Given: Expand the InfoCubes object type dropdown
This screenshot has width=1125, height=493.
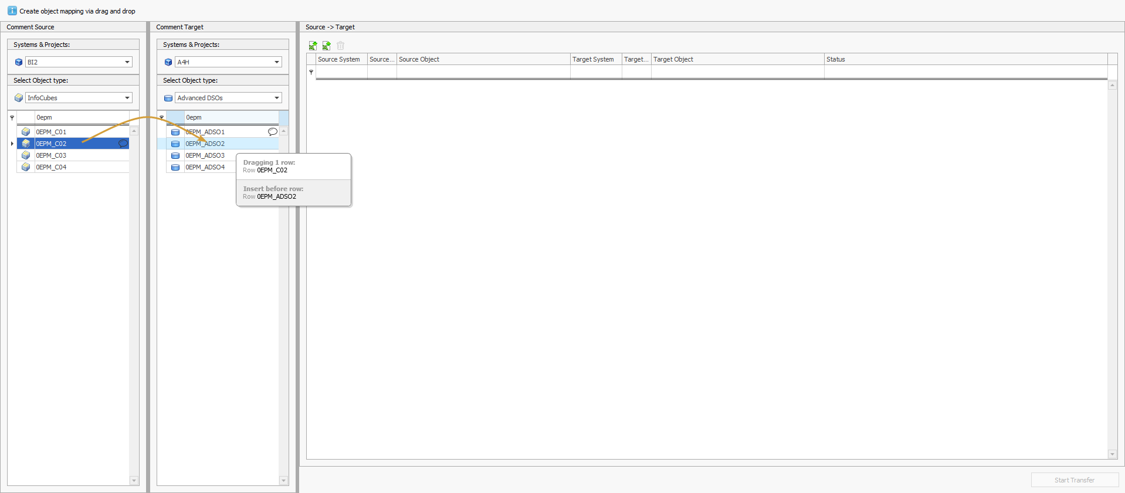Looking at the screenshot, I should coord(127,98).
